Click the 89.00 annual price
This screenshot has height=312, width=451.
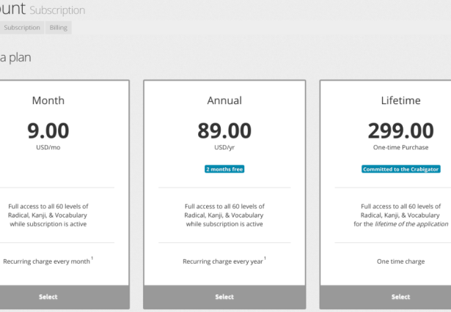click(x=224, y=131)
